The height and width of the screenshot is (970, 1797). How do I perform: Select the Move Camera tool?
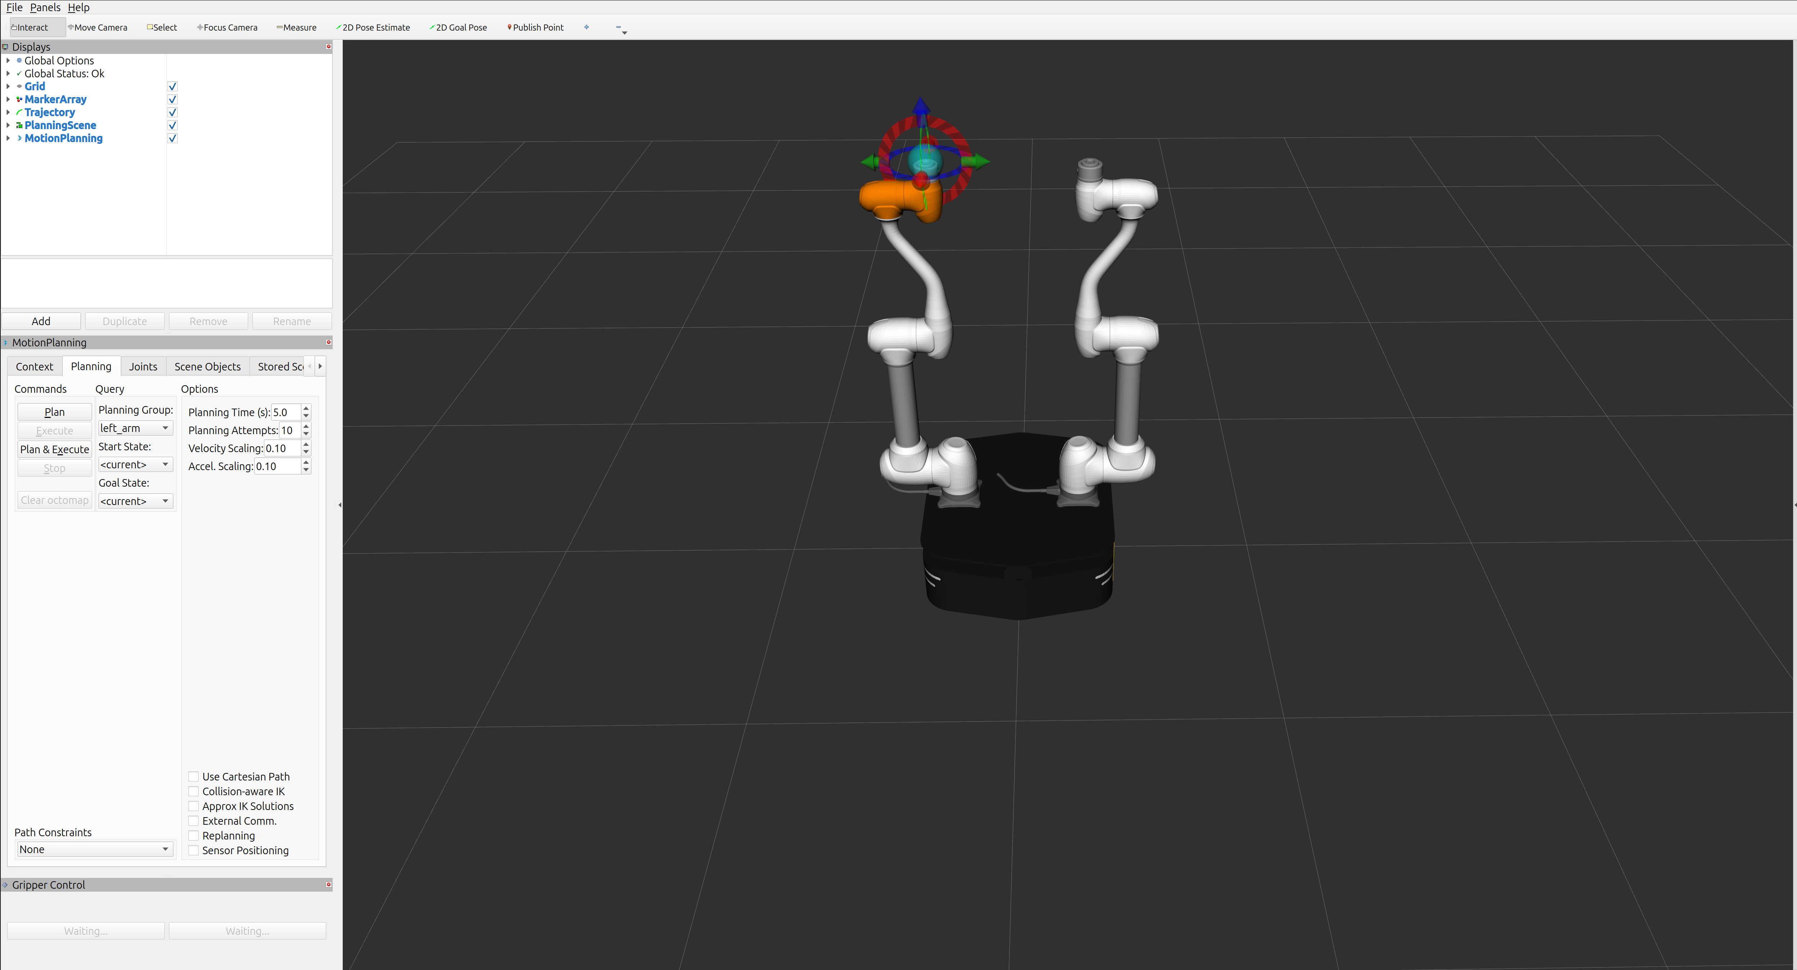[99, 27]
